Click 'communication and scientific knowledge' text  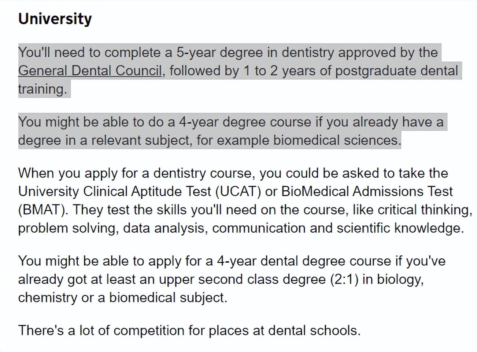pyautogui.click(x=338, y=228)
